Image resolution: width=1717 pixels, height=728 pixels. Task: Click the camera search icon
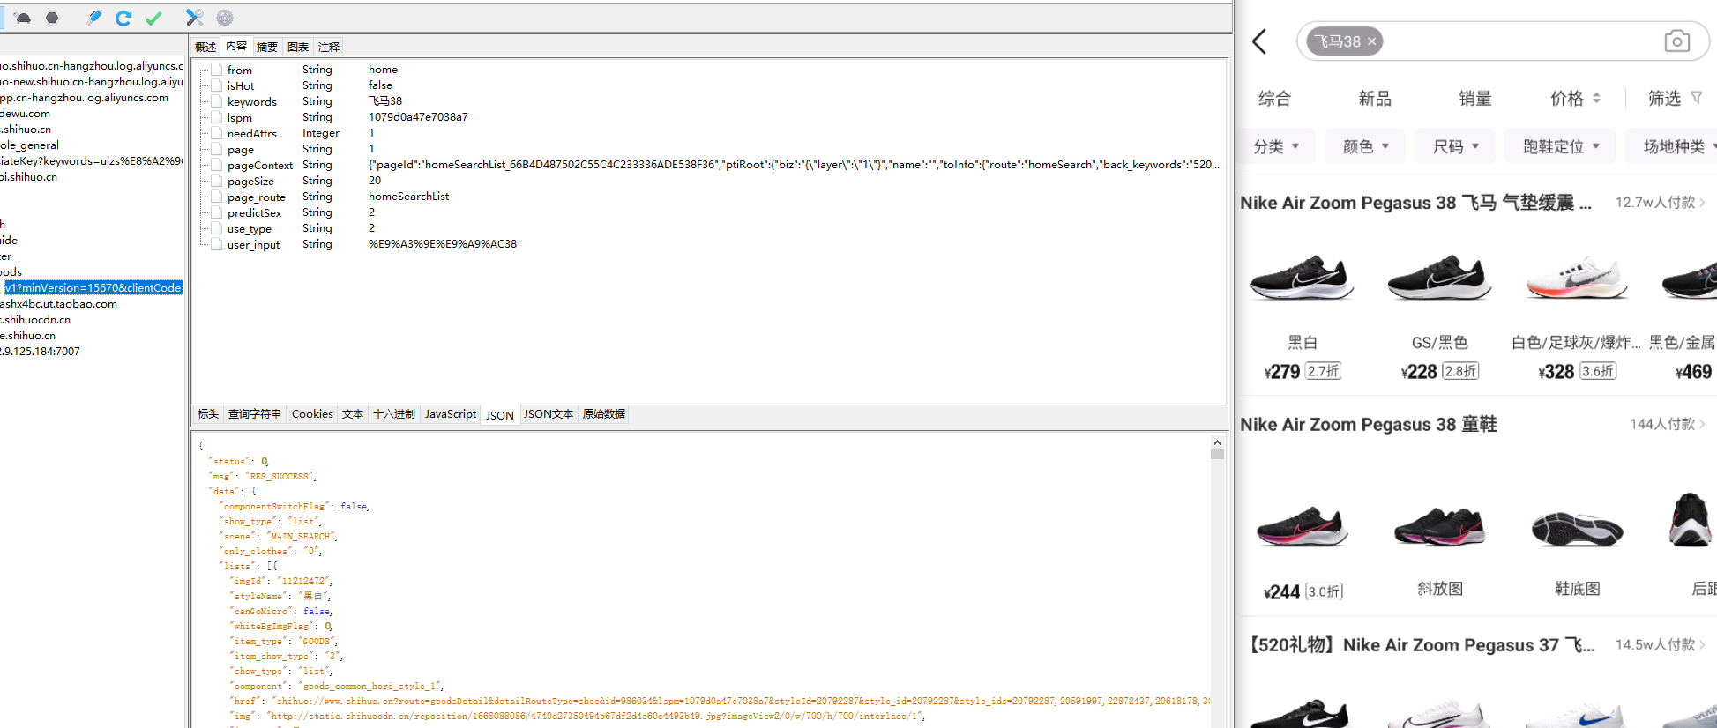[1676, 41]
